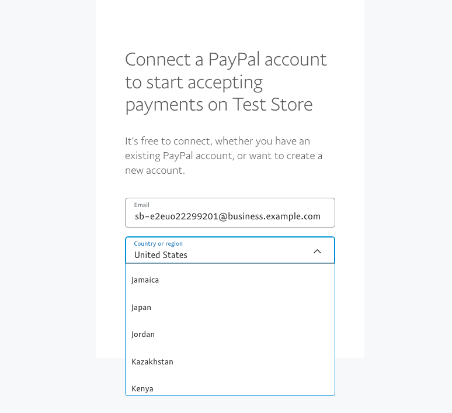Click the words "new account." in the description
The image size is (452, 413).
[x=155, y=171]
